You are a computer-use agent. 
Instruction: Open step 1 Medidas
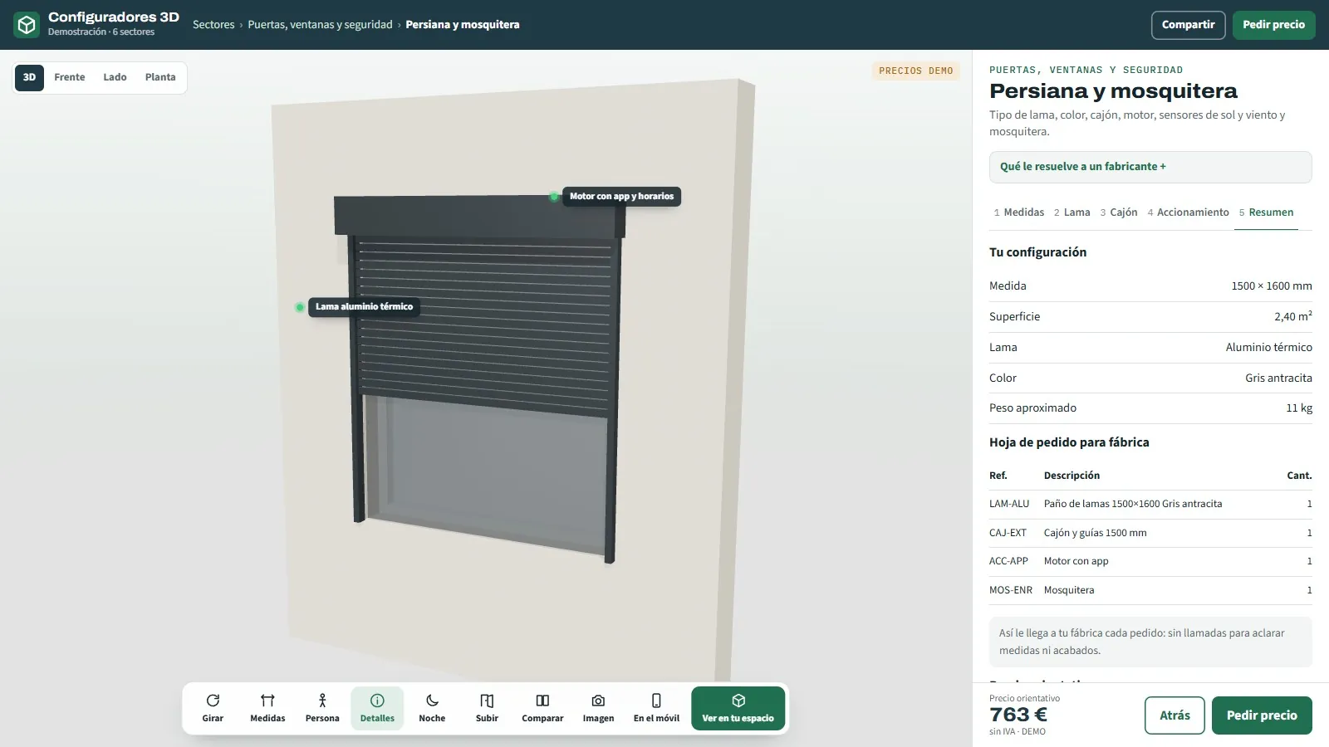click(1019, 212)
